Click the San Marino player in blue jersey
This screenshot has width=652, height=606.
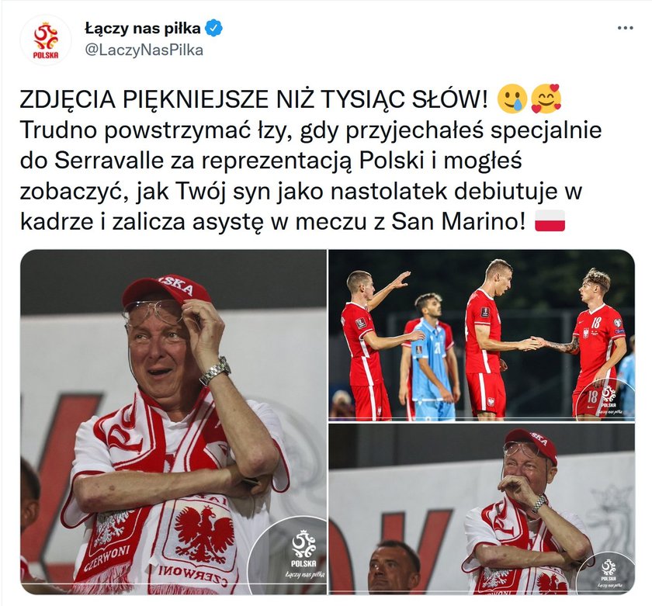(x=429, y=356)
